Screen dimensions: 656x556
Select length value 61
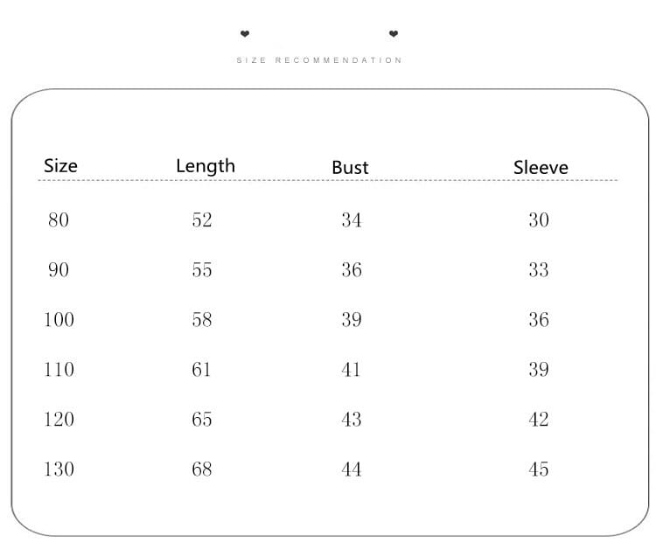[x=202, y=369]
